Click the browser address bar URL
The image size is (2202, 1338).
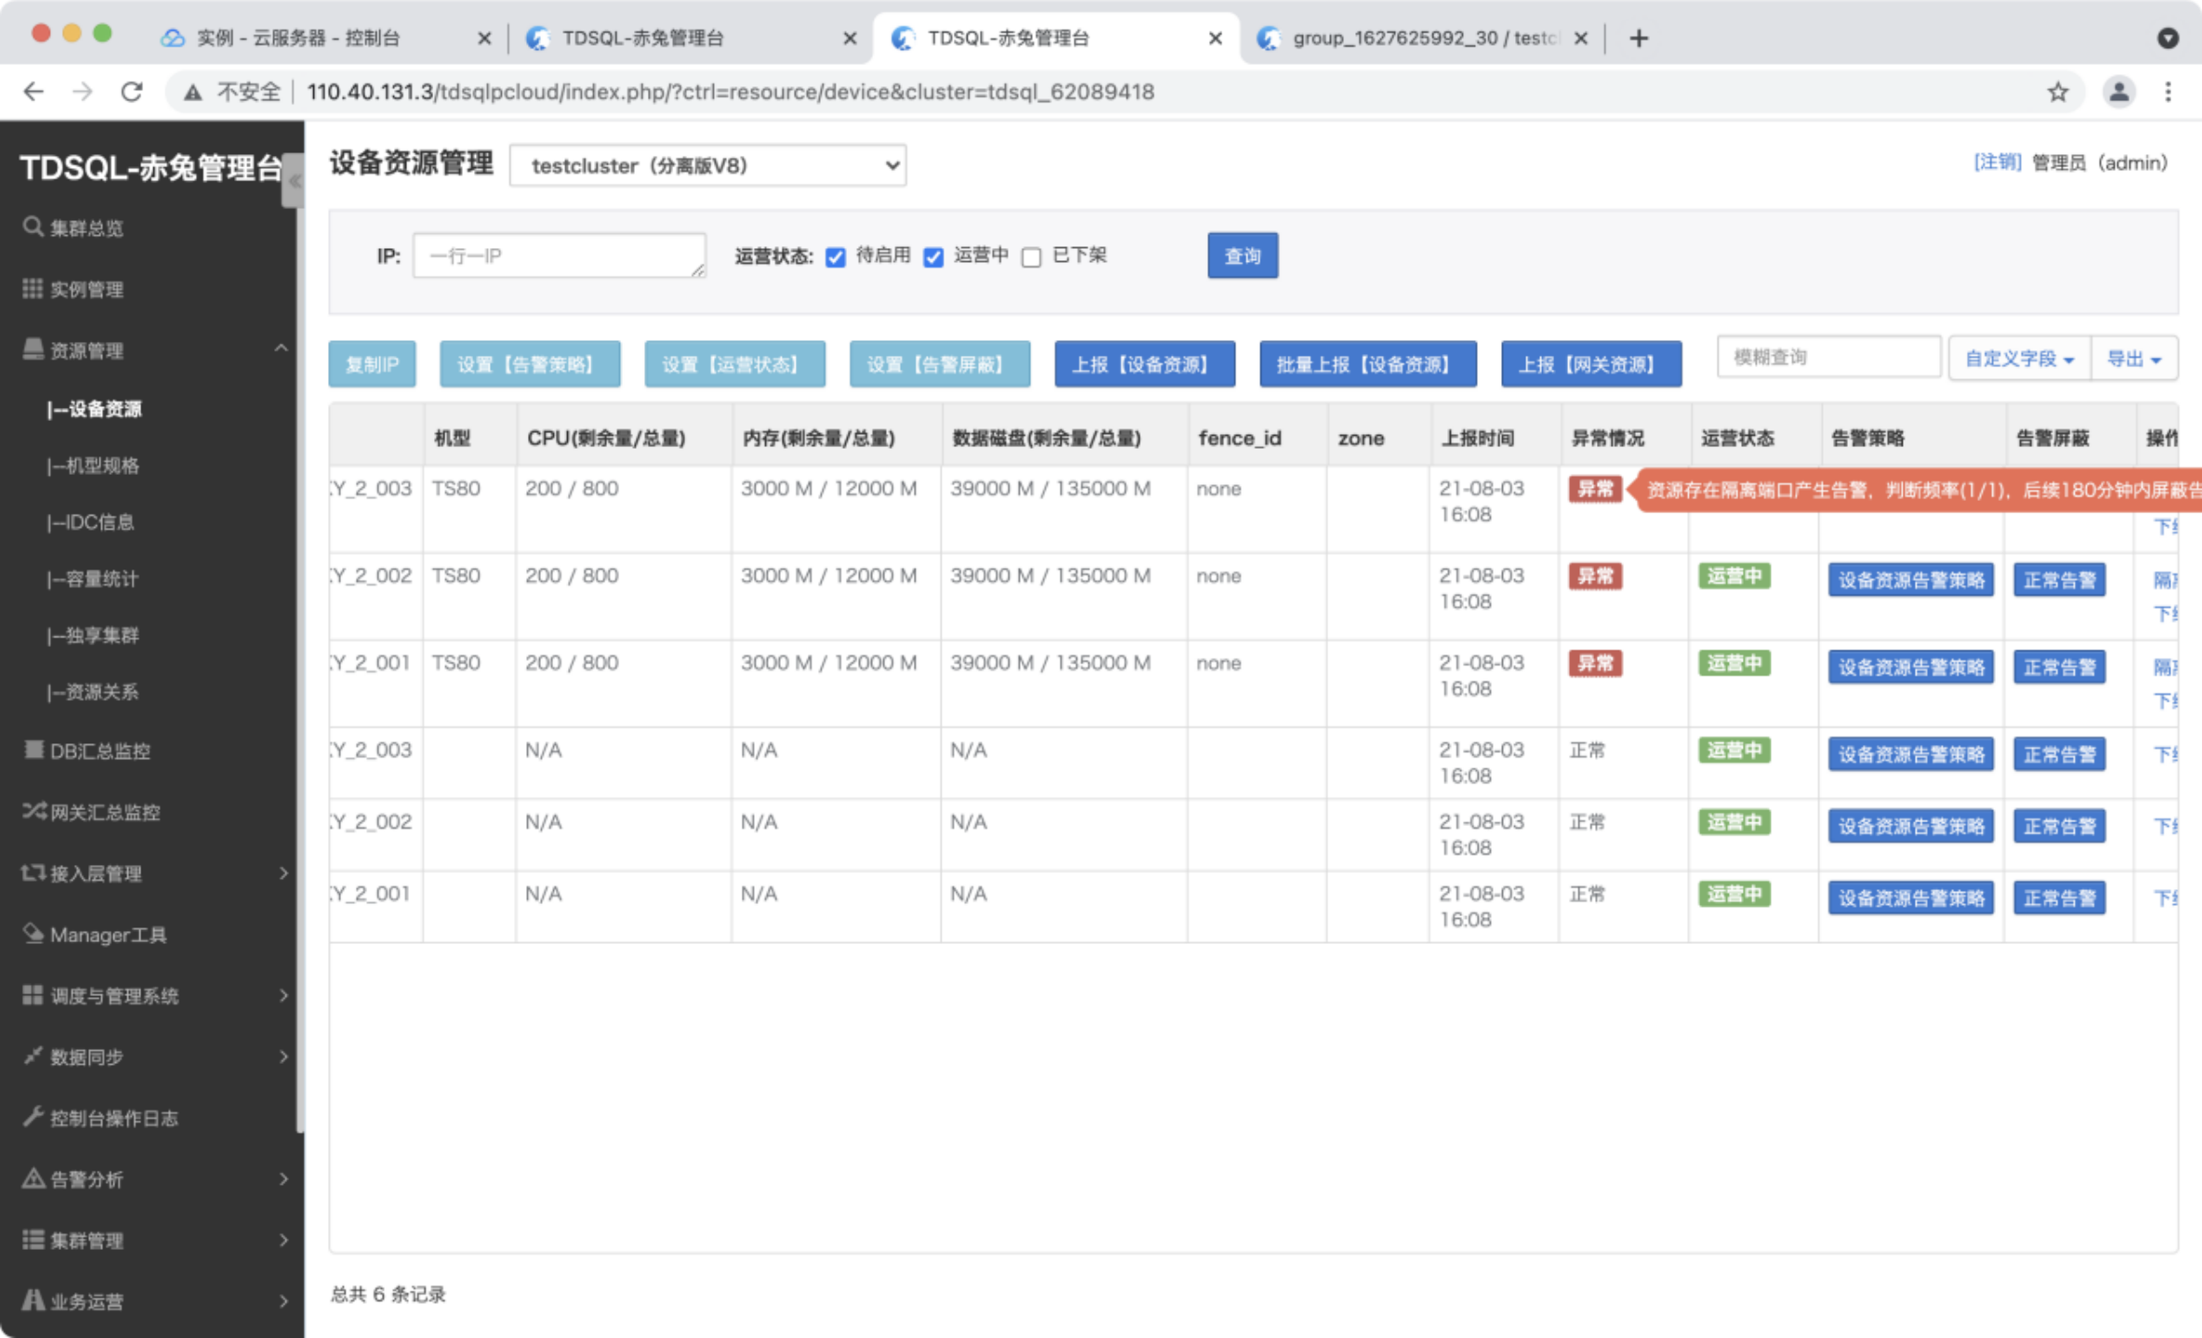[730, 92]
